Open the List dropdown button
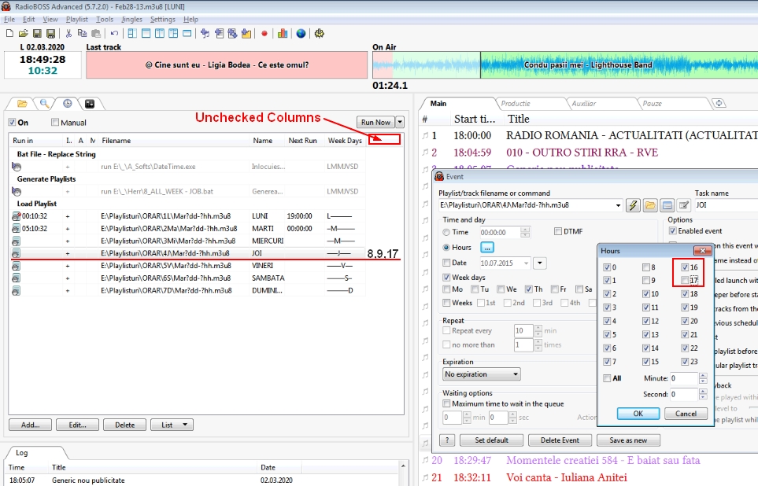Viewport: 758px width, 486px height. click(x=172, y=425)
